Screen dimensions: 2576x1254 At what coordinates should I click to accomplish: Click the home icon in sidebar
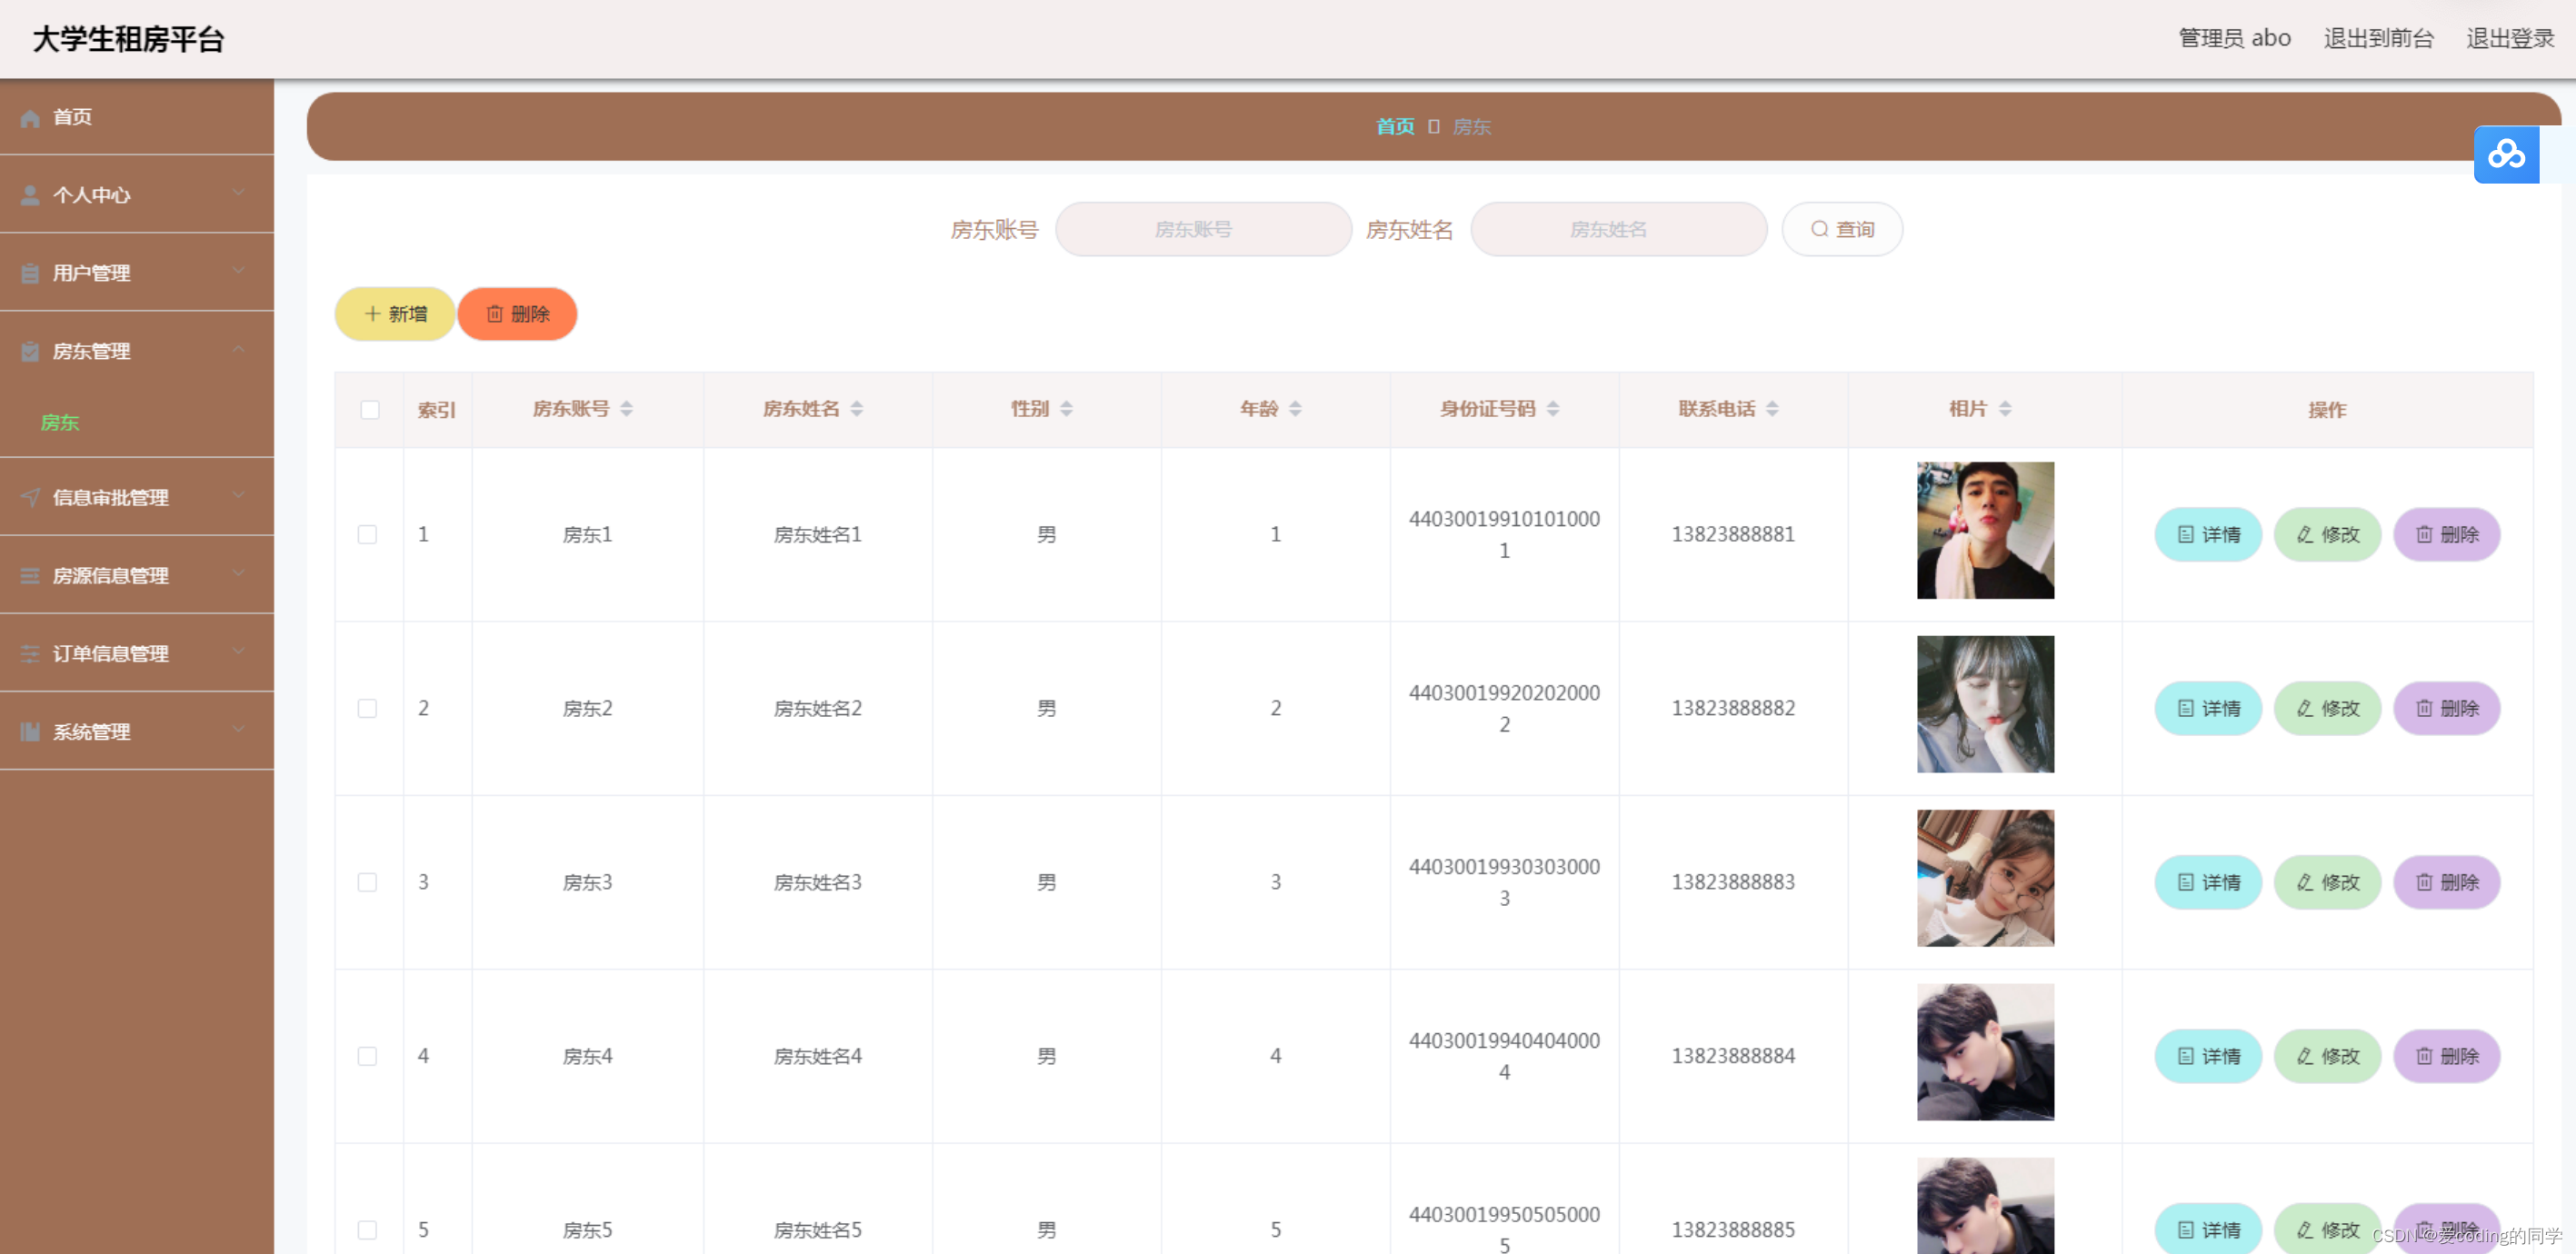pos(30,118)
